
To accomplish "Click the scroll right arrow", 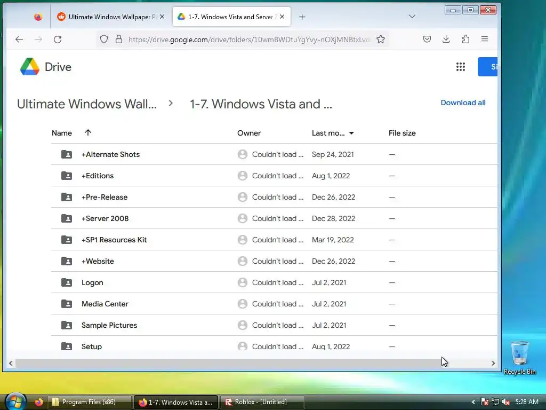I will point(493,363).
